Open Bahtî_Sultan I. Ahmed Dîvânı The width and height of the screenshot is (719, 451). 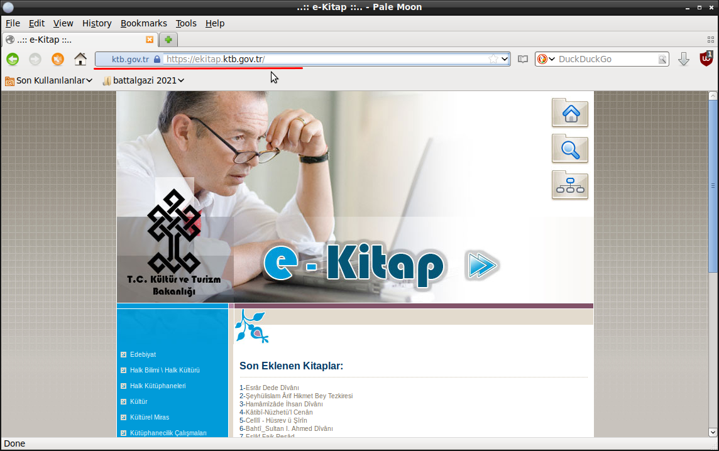[x=289, y=429]
